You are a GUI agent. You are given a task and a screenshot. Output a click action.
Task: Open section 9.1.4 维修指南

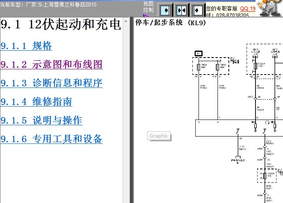pyautogui.click(x=36, y=102)
